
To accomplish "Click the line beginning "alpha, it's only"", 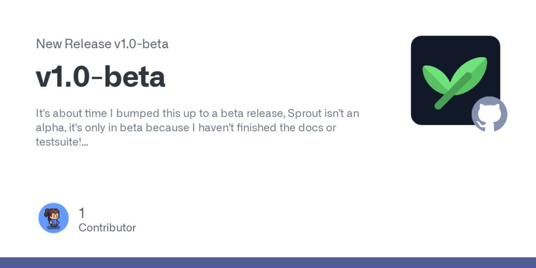I will 186,128.
